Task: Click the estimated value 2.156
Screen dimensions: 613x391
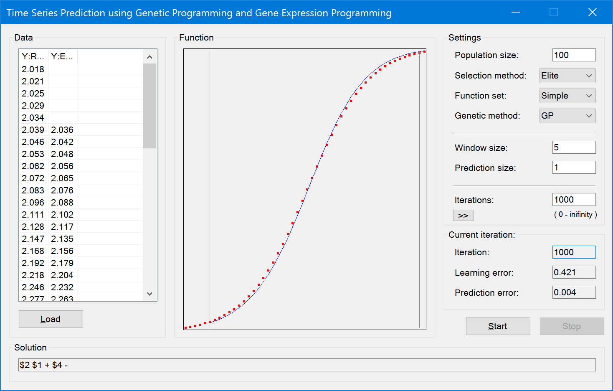Action: (x=62, y=251)
